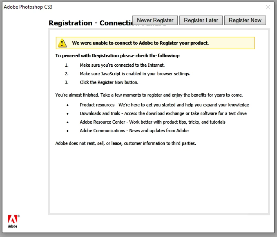Click the Adobe logo in the corner
Image resolution: width=277 pixels, height=237 pixels.
13,221
